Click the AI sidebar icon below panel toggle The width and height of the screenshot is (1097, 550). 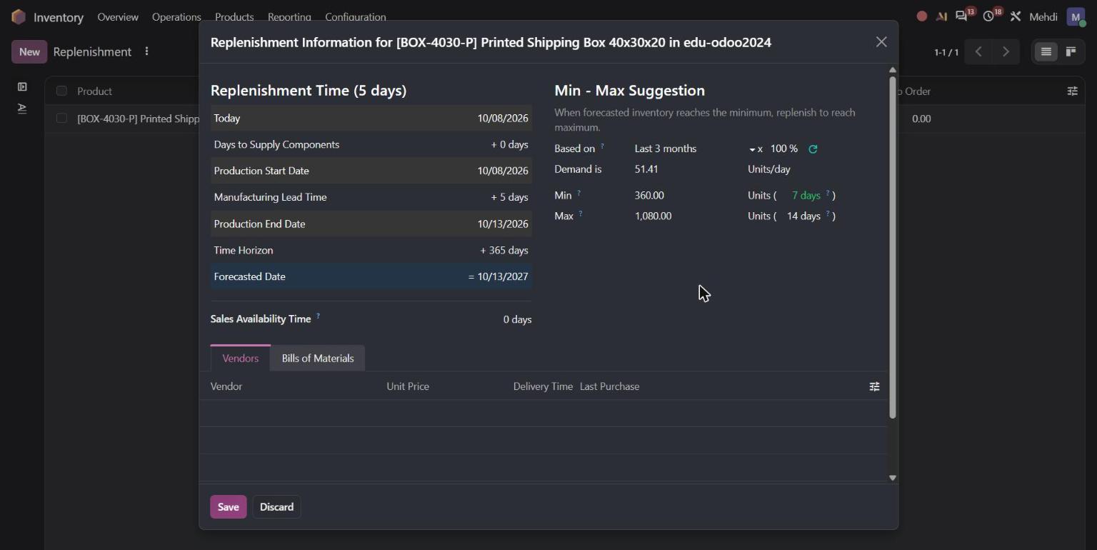coord(22,109)
